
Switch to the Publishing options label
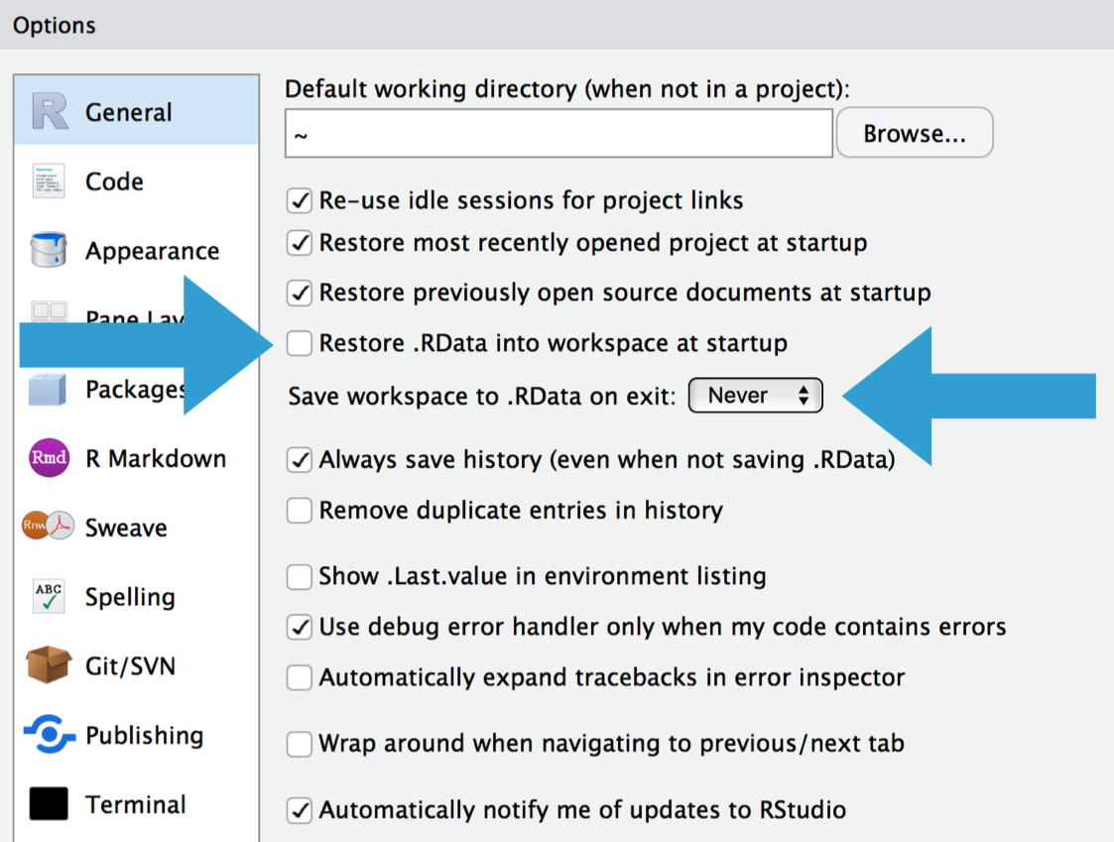coord(144,736)
